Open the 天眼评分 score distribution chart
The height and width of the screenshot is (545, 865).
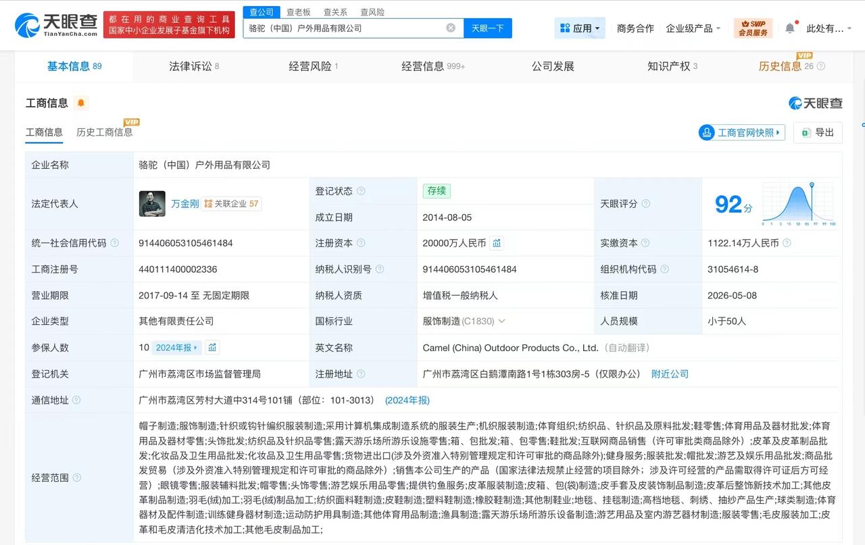pyautogui.click(x=799, y=204)
